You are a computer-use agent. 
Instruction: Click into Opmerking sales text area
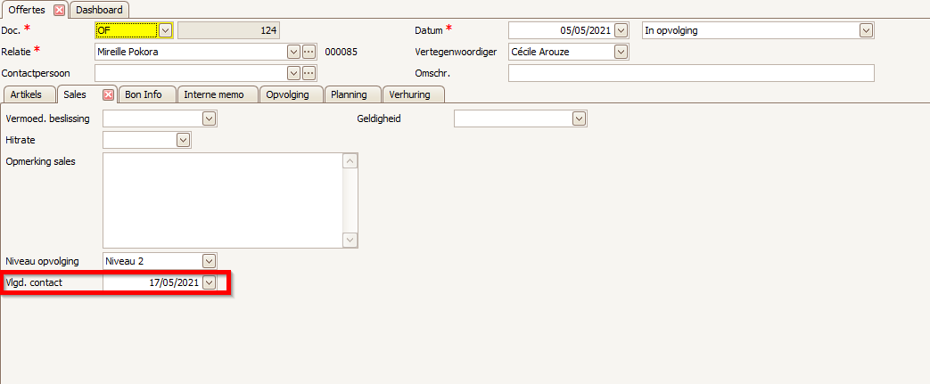click(223, 200)
